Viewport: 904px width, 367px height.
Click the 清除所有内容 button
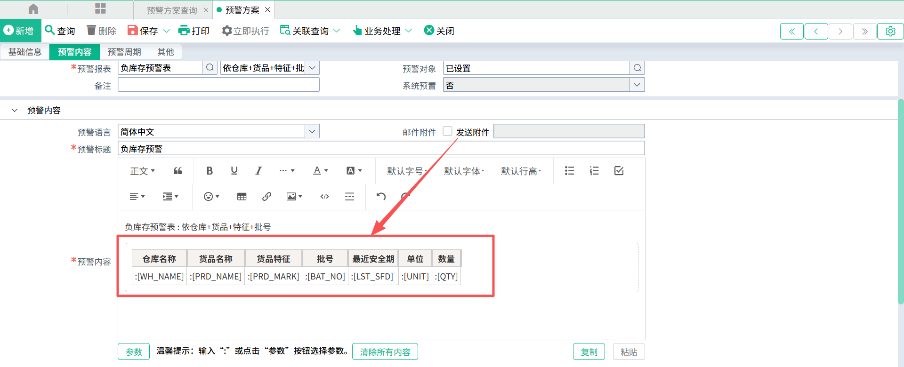(385, 351)
